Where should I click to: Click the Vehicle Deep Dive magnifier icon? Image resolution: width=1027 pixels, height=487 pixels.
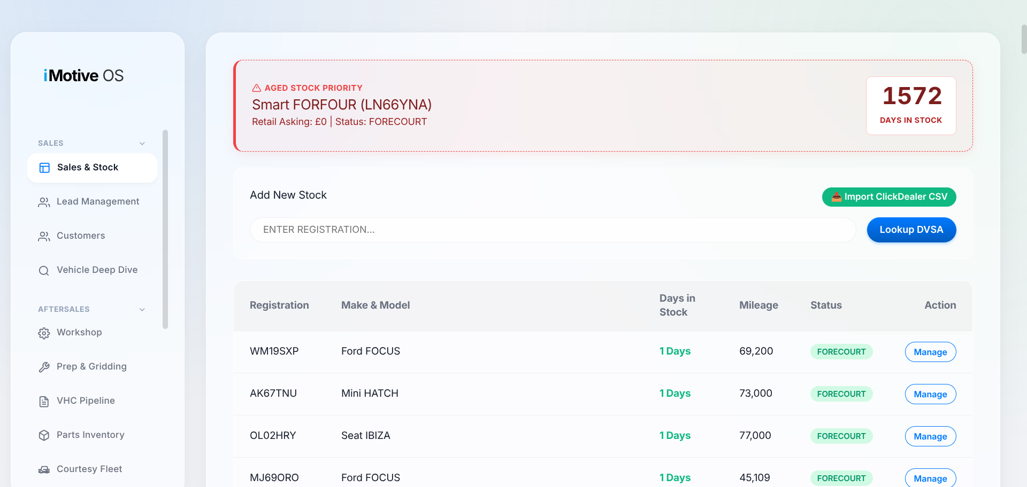44,271
